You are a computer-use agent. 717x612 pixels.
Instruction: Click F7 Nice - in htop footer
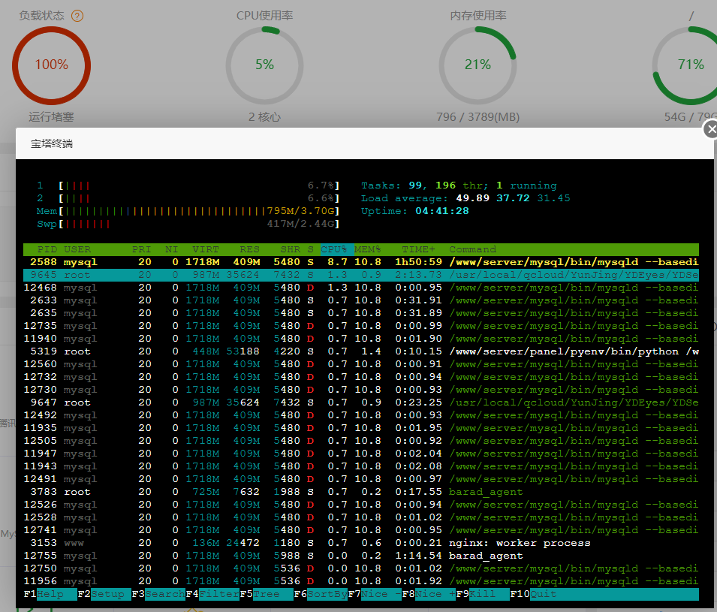(375, 594)
